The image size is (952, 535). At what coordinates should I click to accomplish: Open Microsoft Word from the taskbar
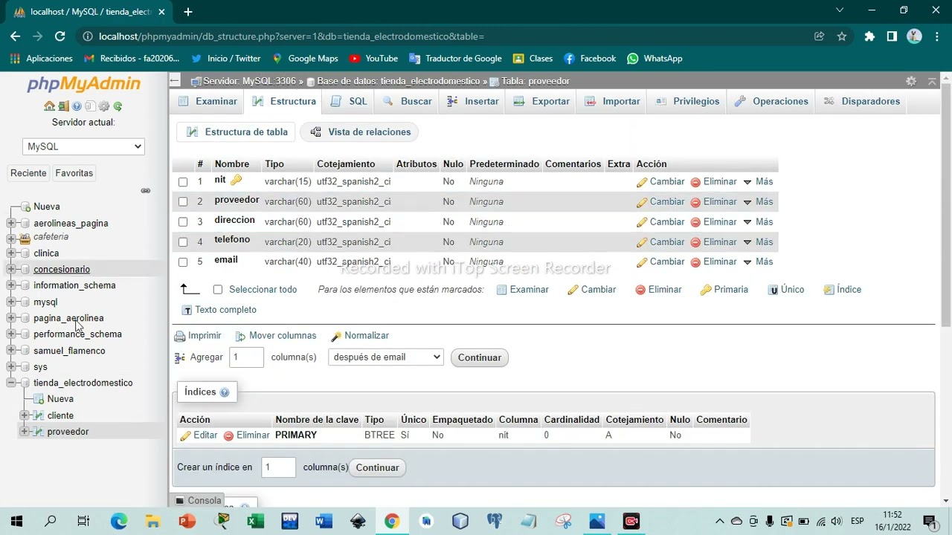(324, 521)
